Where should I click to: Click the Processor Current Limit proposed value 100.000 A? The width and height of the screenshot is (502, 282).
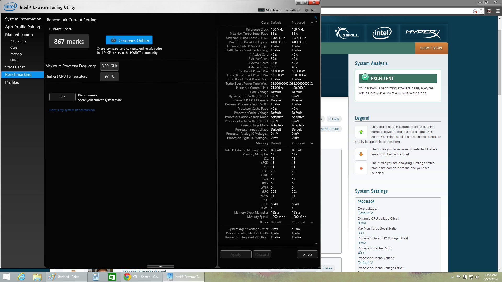coord(299,88)
